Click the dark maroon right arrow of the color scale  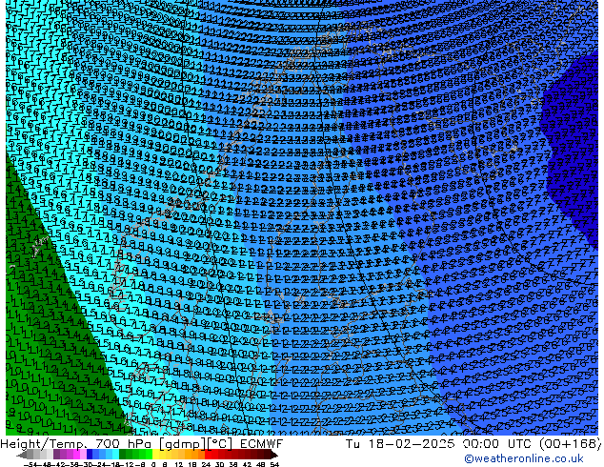pos(274,455)
